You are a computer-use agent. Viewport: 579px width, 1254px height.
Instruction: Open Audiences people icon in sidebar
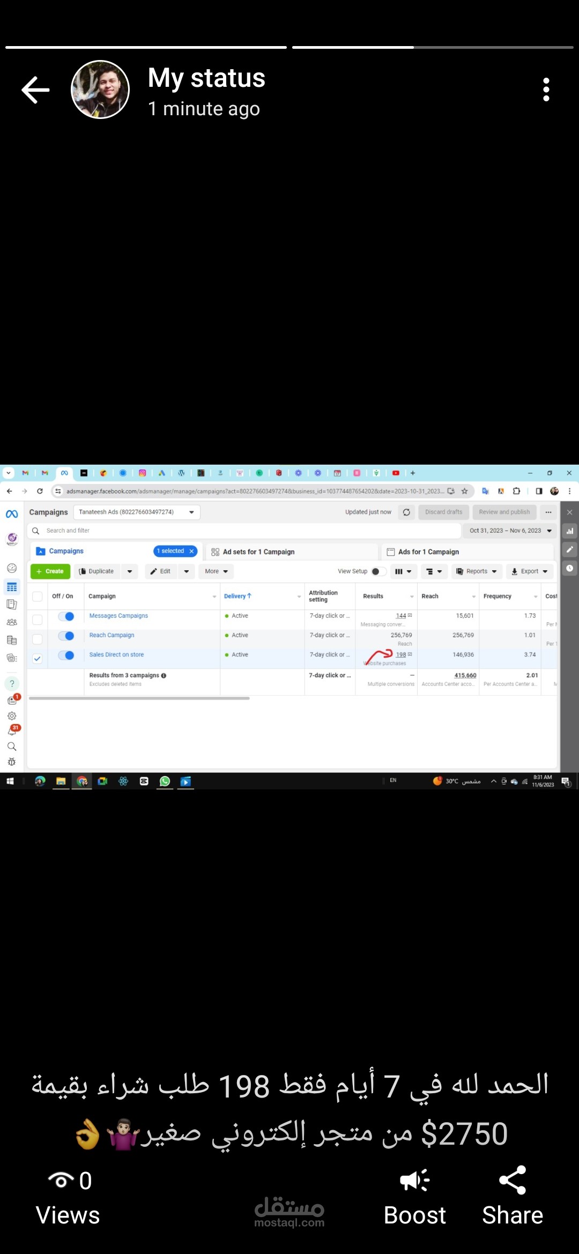12,622
